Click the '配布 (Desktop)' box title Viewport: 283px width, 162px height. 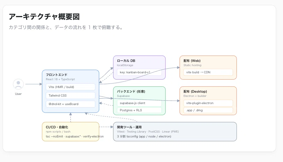[x=195, y=91]
